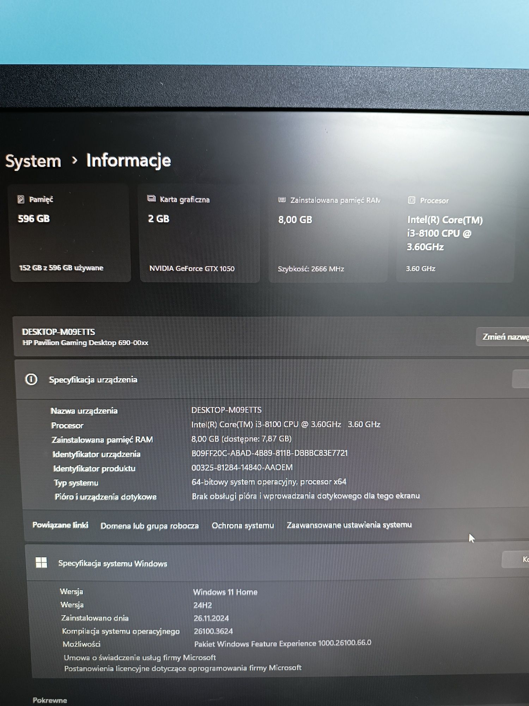The image size is (529, 706).
Task: Select the 8,00 GB (dostępne: 7,87 GB) value
Action: click(x=242, y=439)
